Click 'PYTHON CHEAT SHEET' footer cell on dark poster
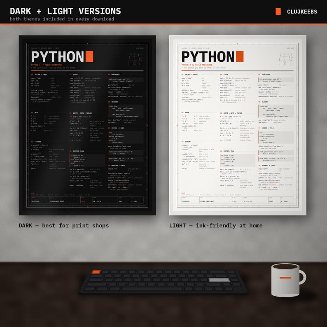This screenshot has width=327, height=327. [x=65, y=200]
